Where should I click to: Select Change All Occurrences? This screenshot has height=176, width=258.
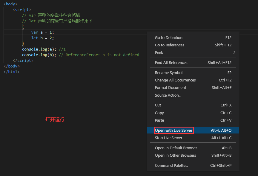[x=193, y=80]
